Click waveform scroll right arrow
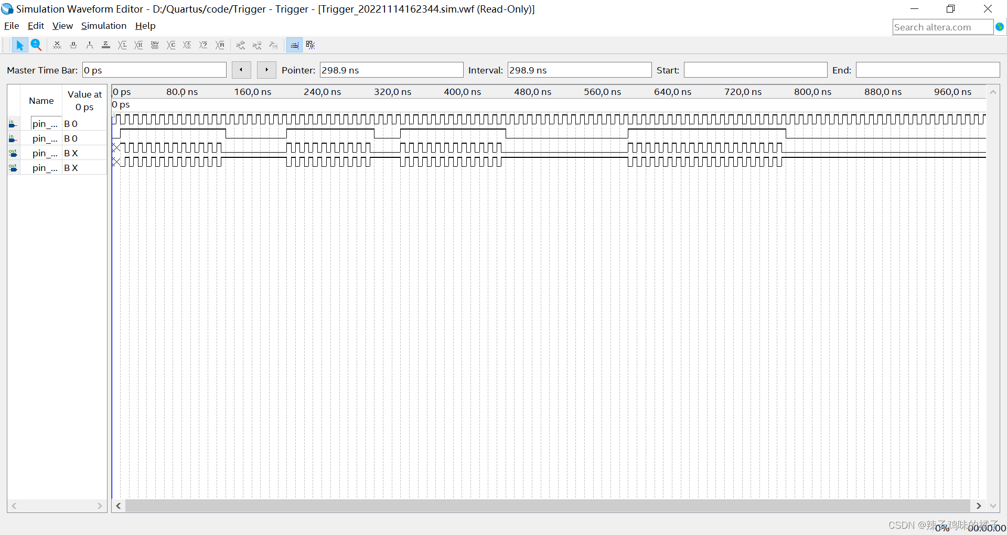Screen dimensions: 1007x535 (979, 506)
